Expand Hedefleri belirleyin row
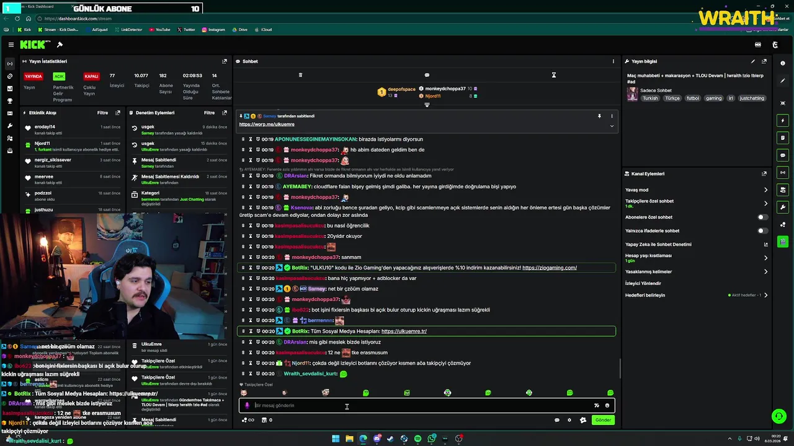The width and height of the screenshot is (794, 446). (x=765, y=295)
